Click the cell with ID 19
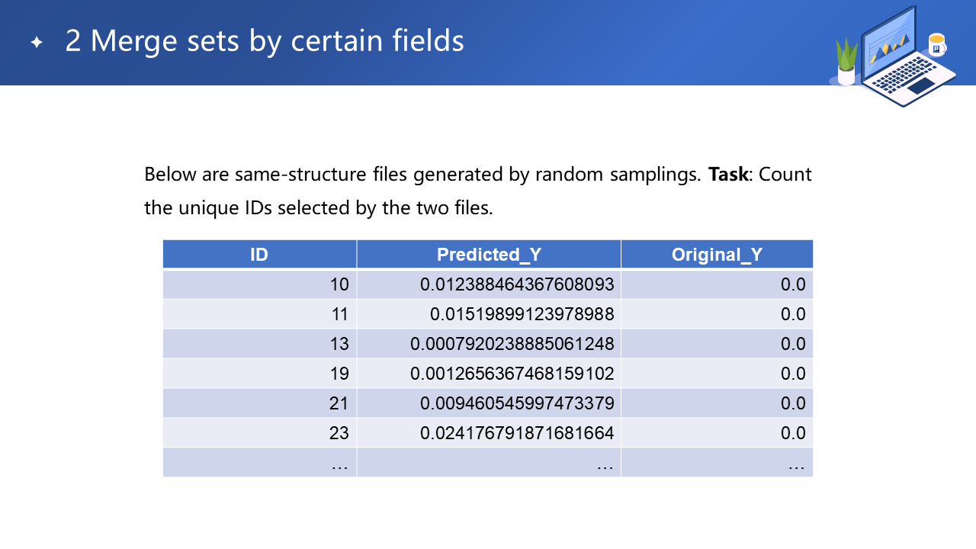This screenshot has width=976, height=549. [339, 374]
